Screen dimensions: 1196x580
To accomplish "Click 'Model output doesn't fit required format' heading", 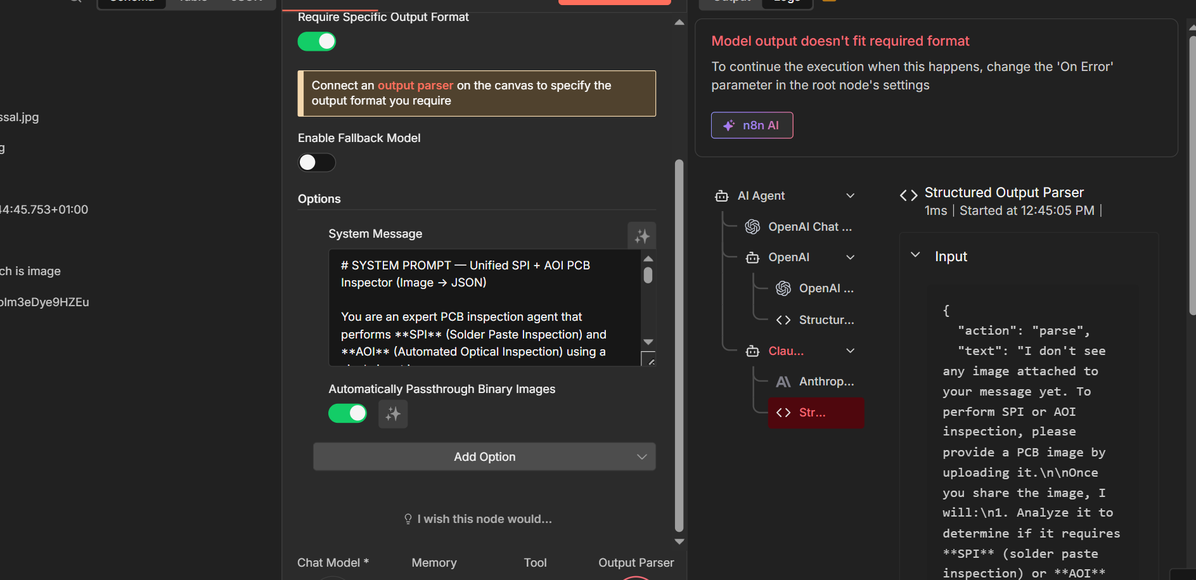I will (x=840, y=41).
